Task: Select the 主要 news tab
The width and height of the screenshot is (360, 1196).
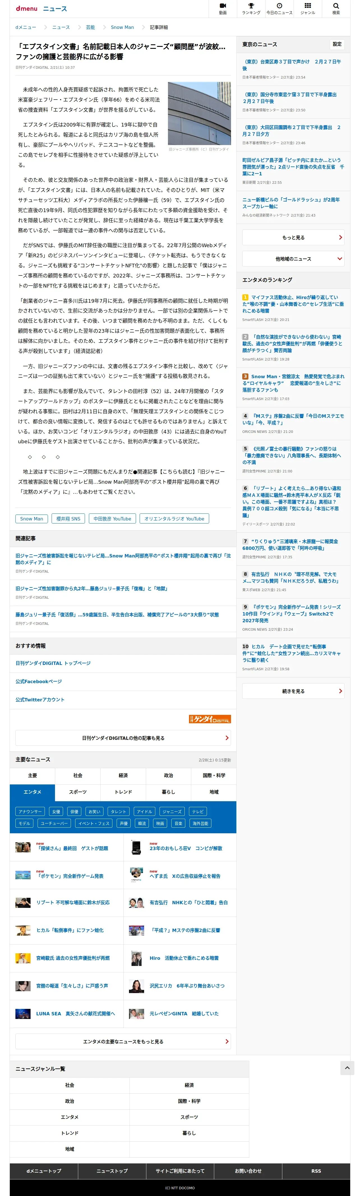Action: 33,775
